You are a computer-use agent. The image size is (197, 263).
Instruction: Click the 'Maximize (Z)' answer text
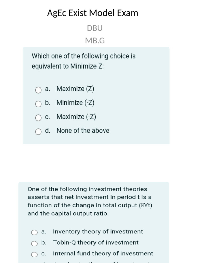(75, 89)
